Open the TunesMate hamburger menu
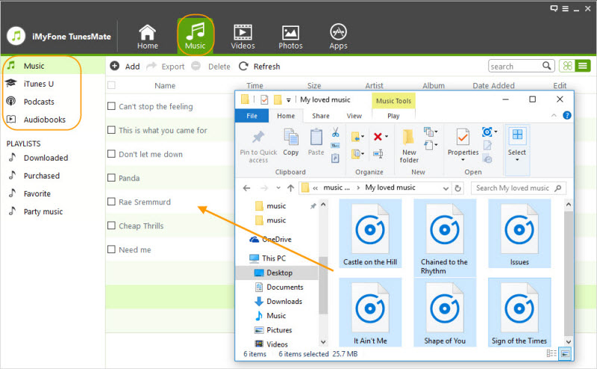Image resolution: width=597 pixels, height=369 pixels. (566, 8)
